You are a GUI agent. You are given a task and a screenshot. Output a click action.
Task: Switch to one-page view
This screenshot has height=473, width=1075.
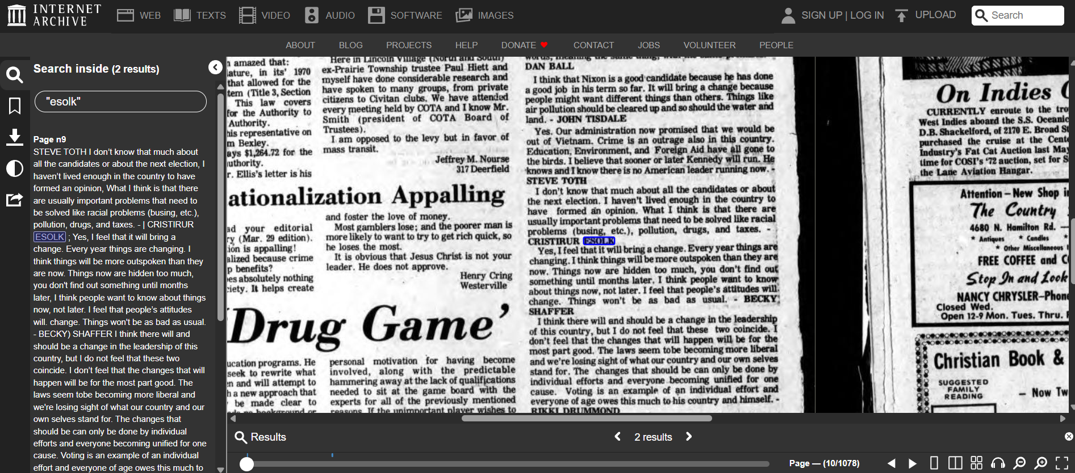coord(934,463)
